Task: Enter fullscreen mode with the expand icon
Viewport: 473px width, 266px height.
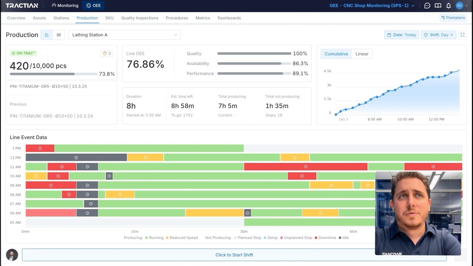Action: [x=462, y=35]
